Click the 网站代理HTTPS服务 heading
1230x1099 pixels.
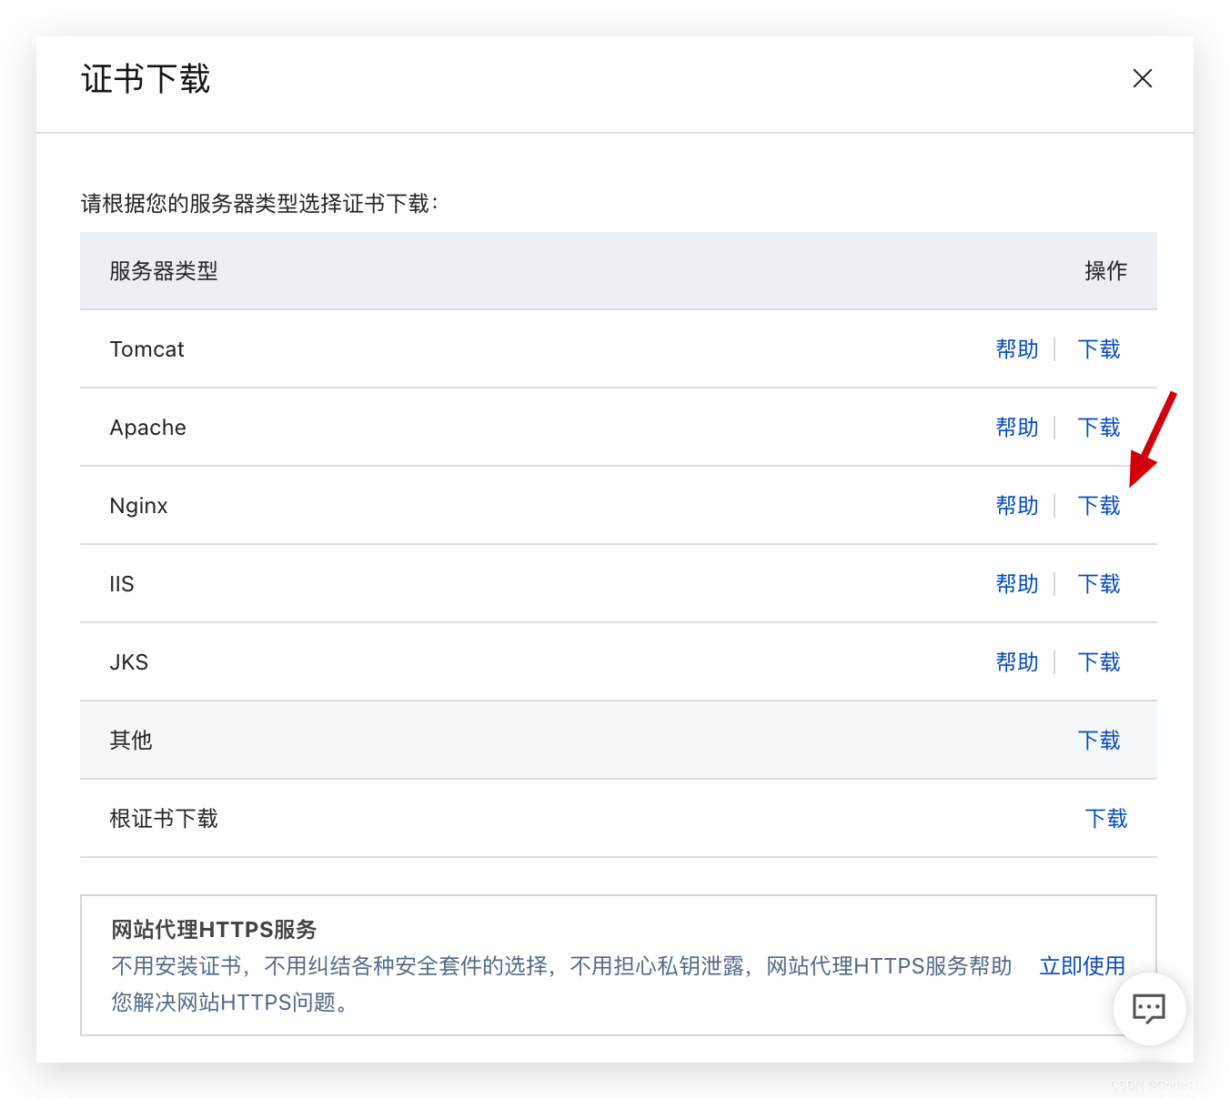click(214, 930)
